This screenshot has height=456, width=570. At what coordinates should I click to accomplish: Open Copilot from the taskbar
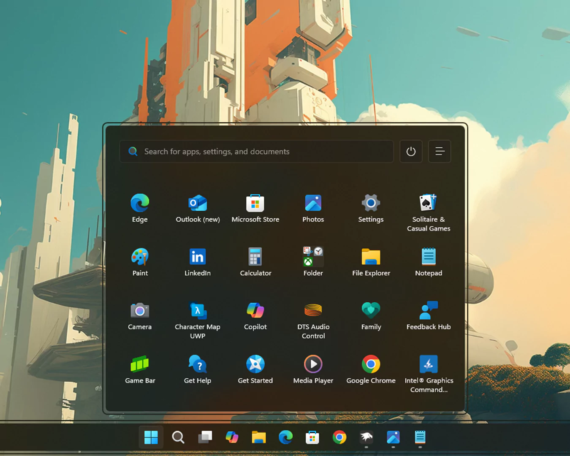pyautogui.click(x=232, y=437)
